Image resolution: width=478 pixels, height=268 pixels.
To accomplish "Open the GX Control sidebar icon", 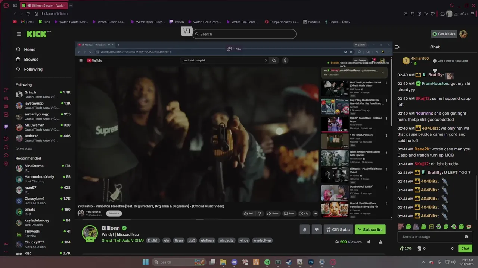I will [6, 90].
